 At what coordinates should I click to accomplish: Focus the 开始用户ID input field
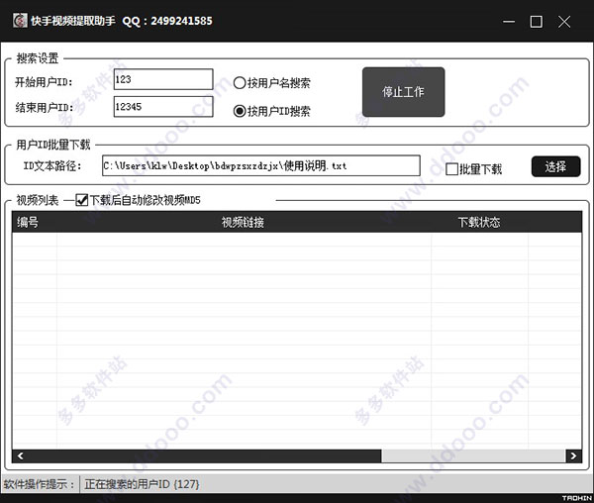pyautogui.click(x=163, y=79)
